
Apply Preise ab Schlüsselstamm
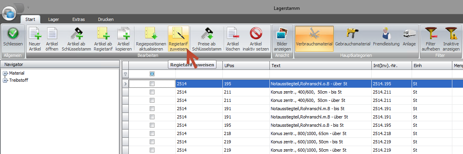point(207,39)
